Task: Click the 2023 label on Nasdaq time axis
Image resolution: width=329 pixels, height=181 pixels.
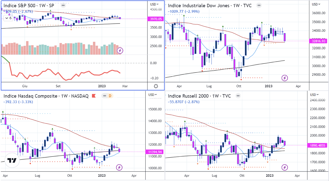Action: pyautogui.click(x=102, y=176)
